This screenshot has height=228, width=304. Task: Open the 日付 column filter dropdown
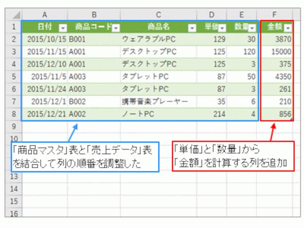pyautogui.click(x=63, y=28)
